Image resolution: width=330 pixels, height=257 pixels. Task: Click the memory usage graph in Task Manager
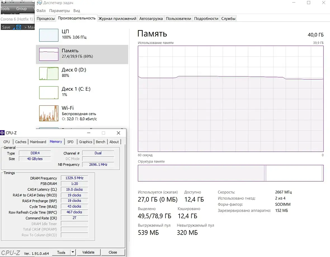(231, 99)
